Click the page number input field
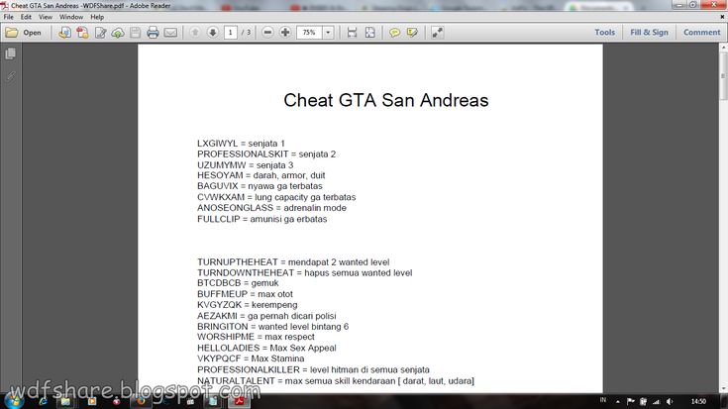728x409 pixels. (x=230, y=33)
